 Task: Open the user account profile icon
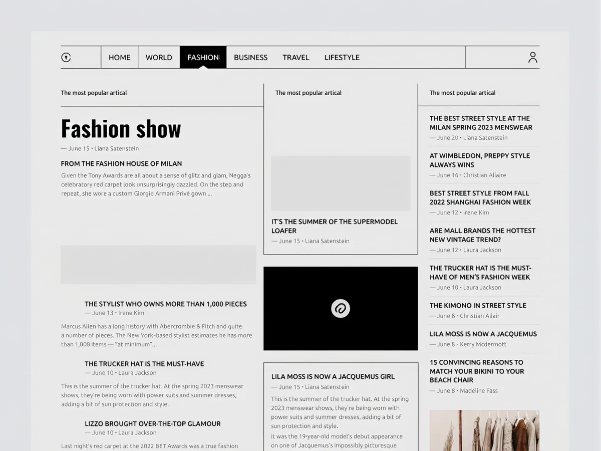[533, 57]
